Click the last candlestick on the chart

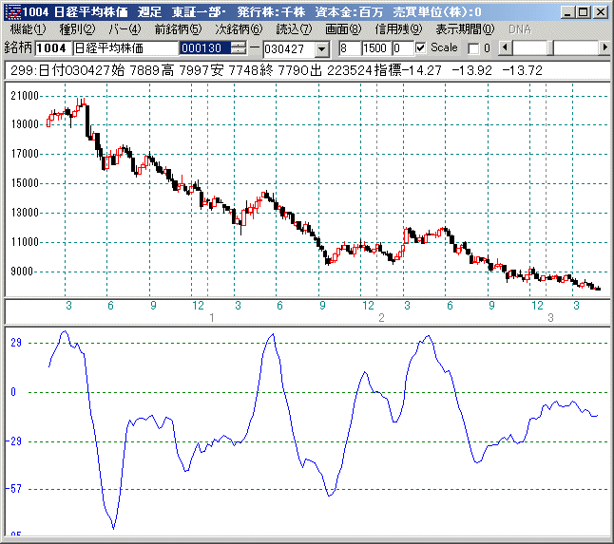tap(598, 289)
